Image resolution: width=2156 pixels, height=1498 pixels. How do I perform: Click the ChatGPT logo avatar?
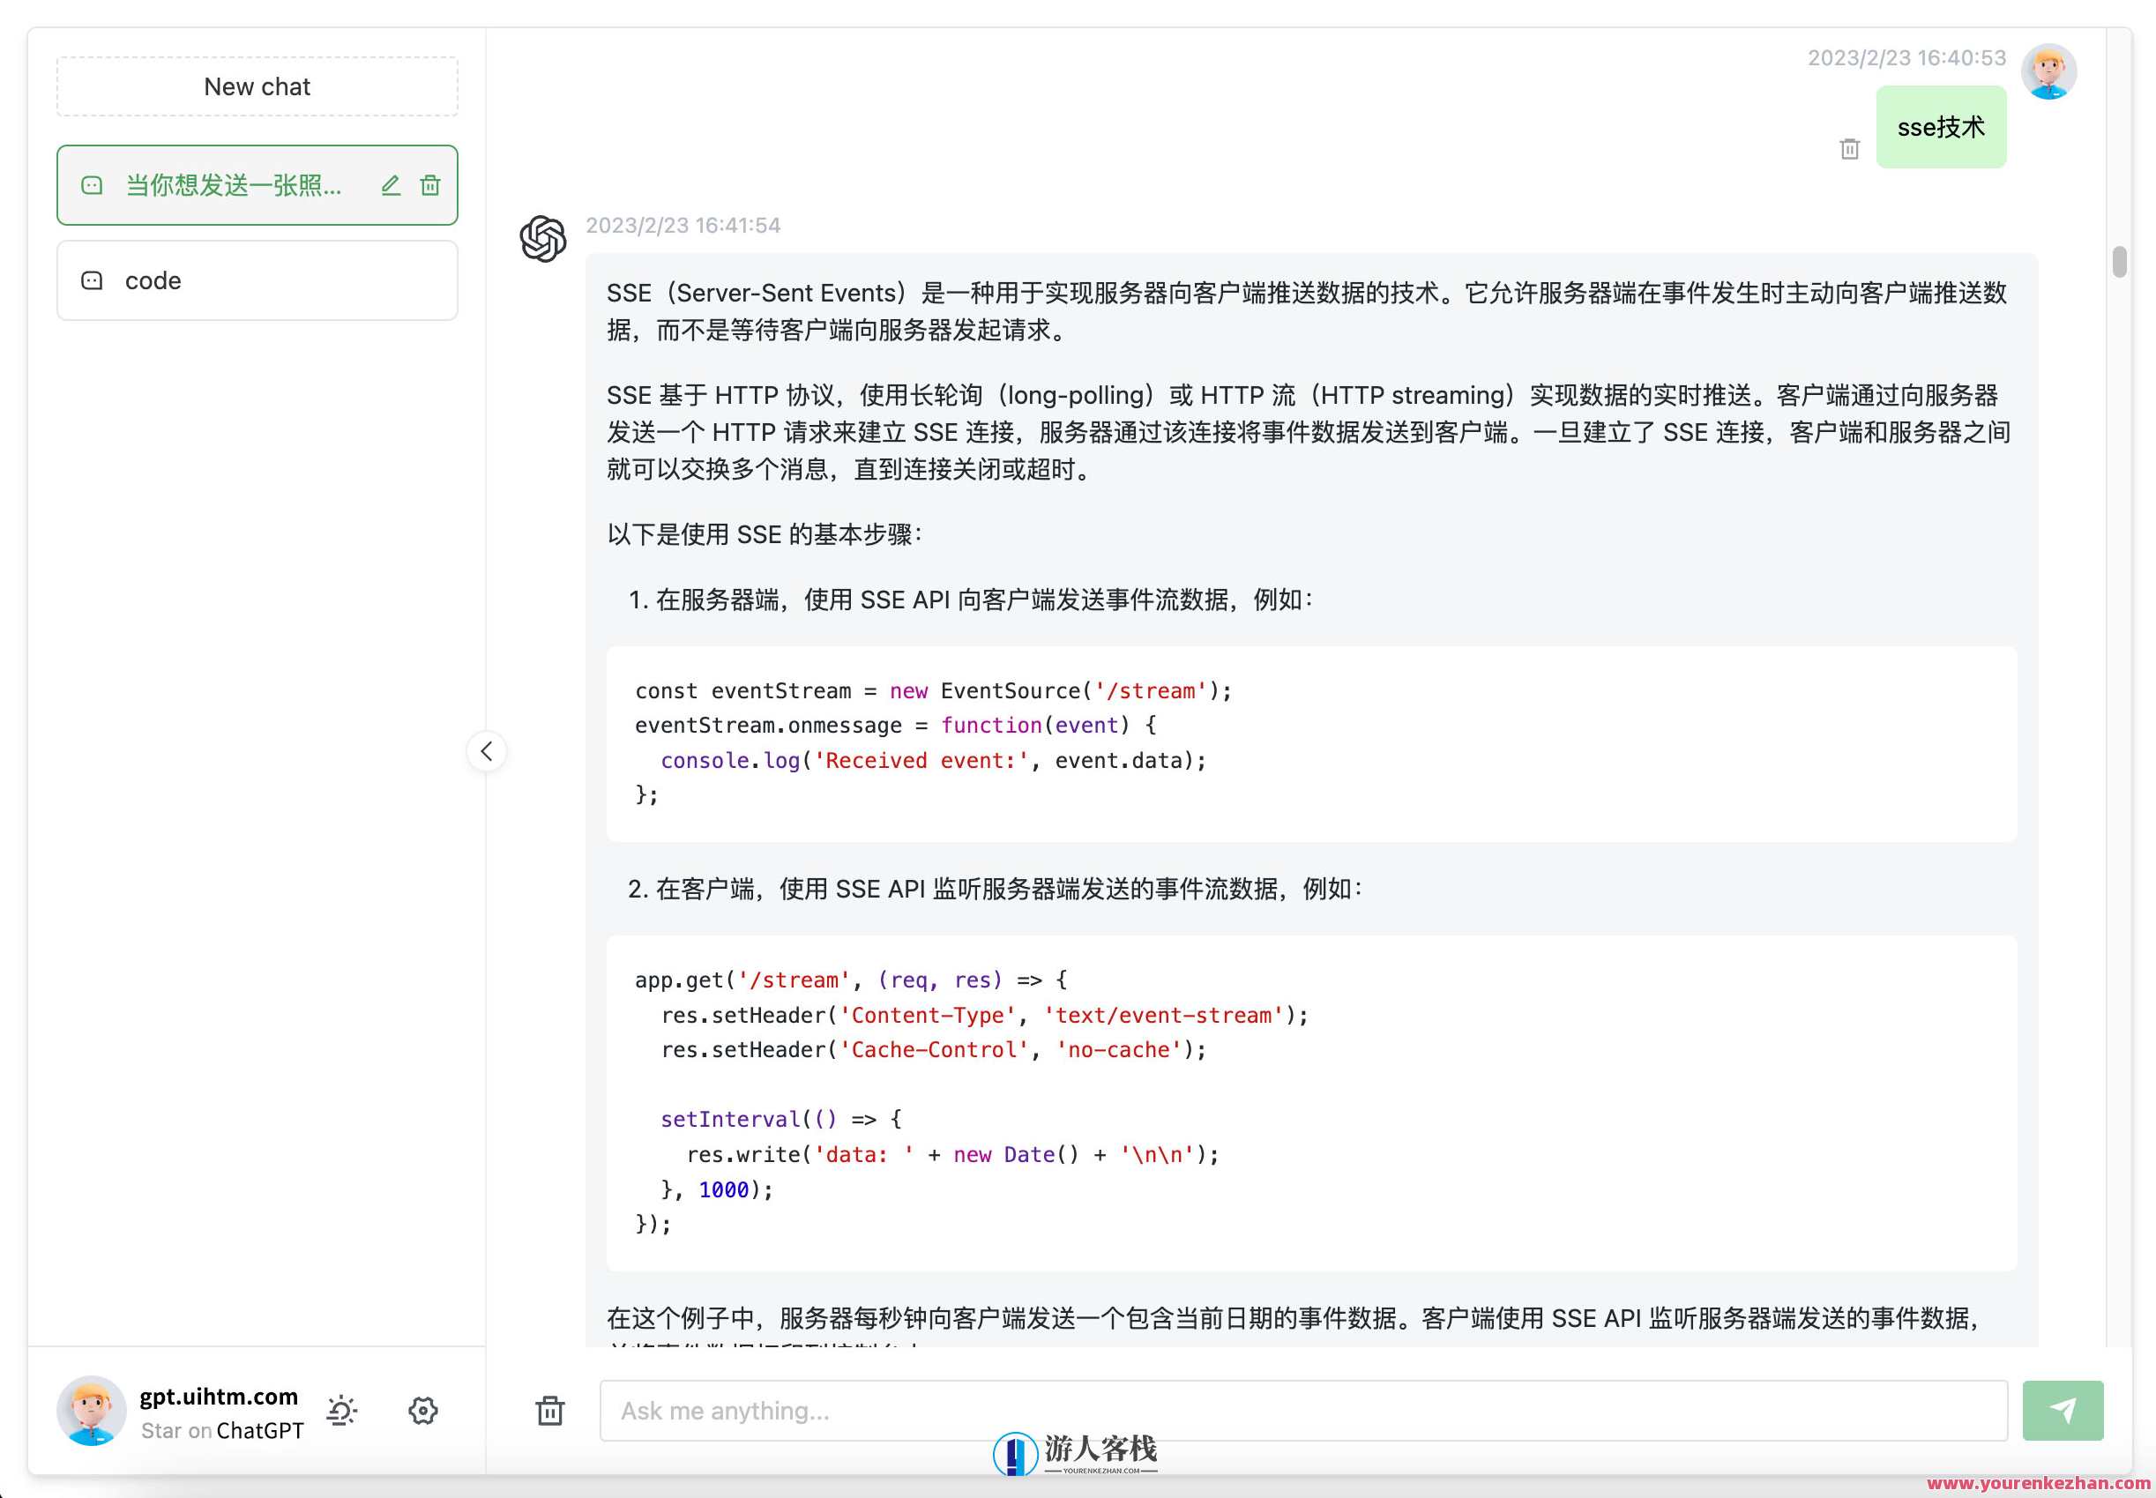coord(543,238)
